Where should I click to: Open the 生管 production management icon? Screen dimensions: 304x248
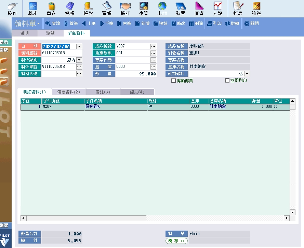(144, 9)
